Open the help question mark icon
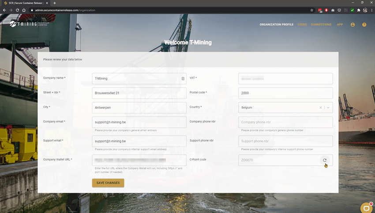Viewport: 375px width, 213px height. pos(364,25)
